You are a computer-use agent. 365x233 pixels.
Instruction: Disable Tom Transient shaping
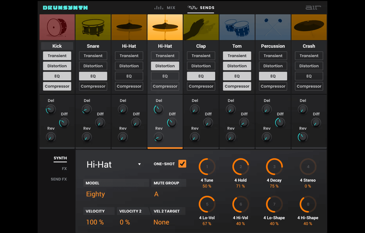[237, 56]
